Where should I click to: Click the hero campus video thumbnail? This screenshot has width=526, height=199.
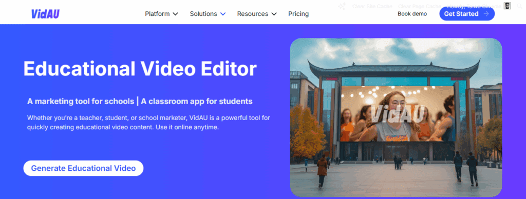click(x=396, y=117)
